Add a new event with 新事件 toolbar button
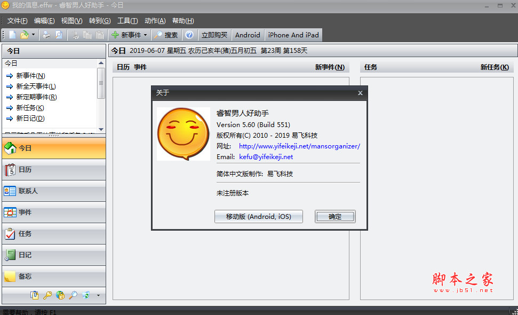Screen dimensions: 518x315 (126, 35)
